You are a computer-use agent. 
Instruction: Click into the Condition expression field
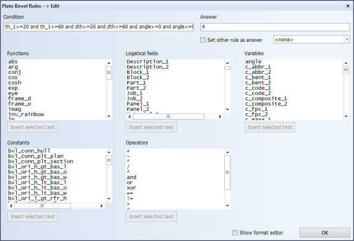[x=98, y=27]
